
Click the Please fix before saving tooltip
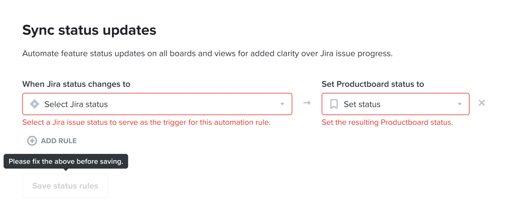(65, 161)
